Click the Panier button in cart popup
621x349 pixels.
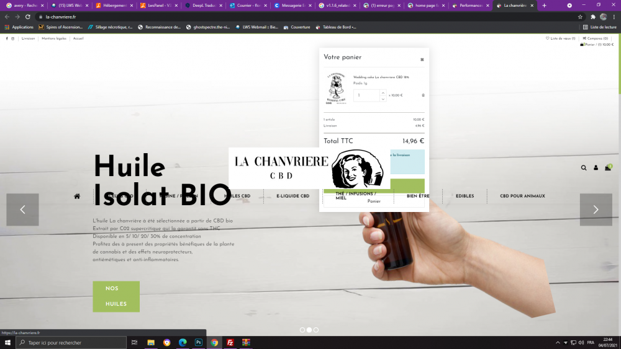(x=374, y=201)
